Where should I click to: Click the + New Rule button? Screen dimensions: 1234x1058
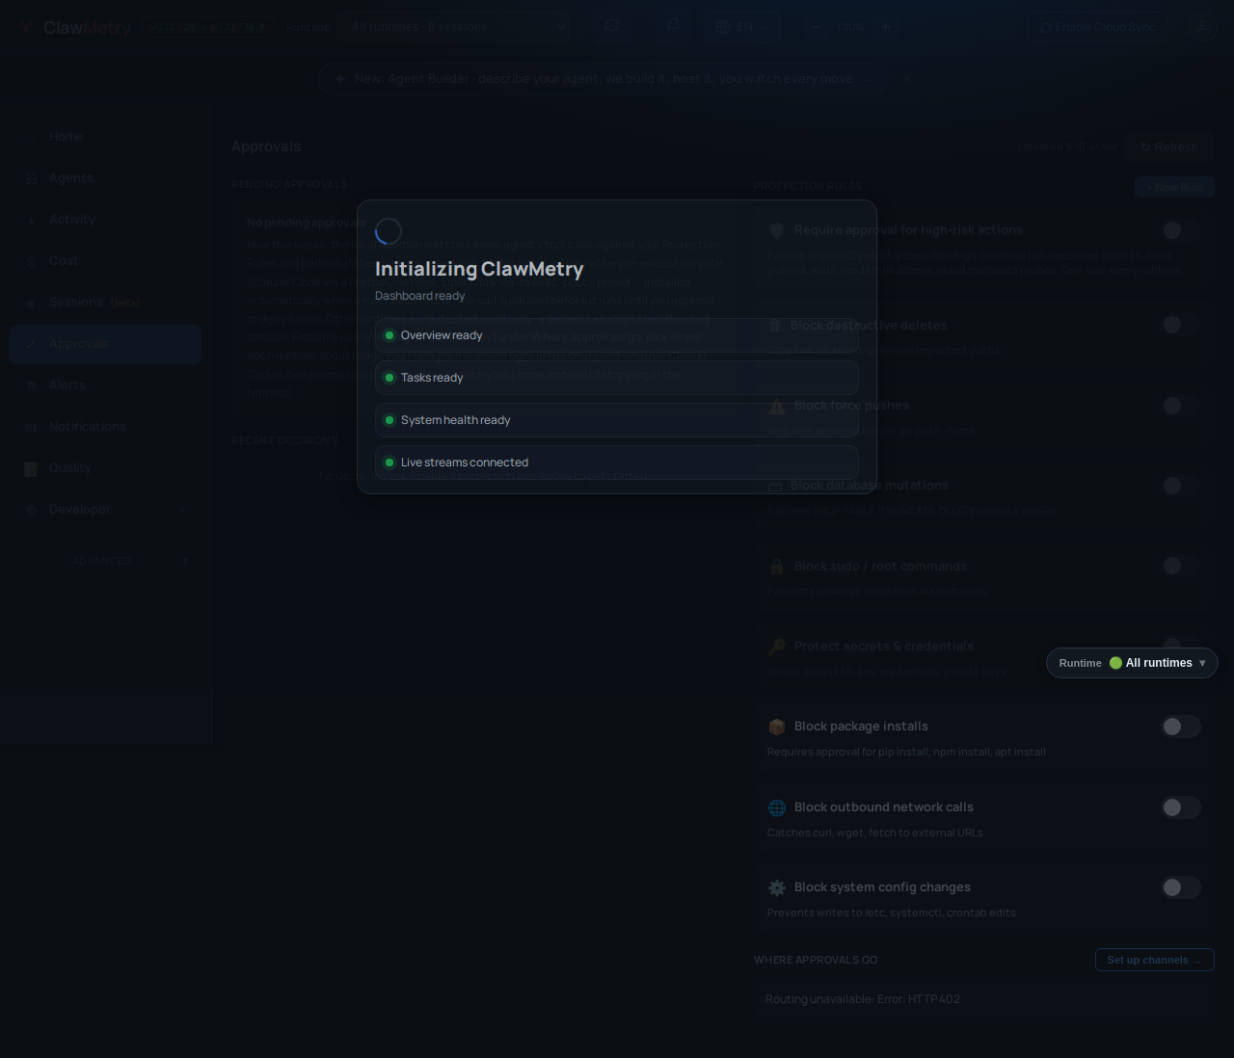click(1174, 187)
